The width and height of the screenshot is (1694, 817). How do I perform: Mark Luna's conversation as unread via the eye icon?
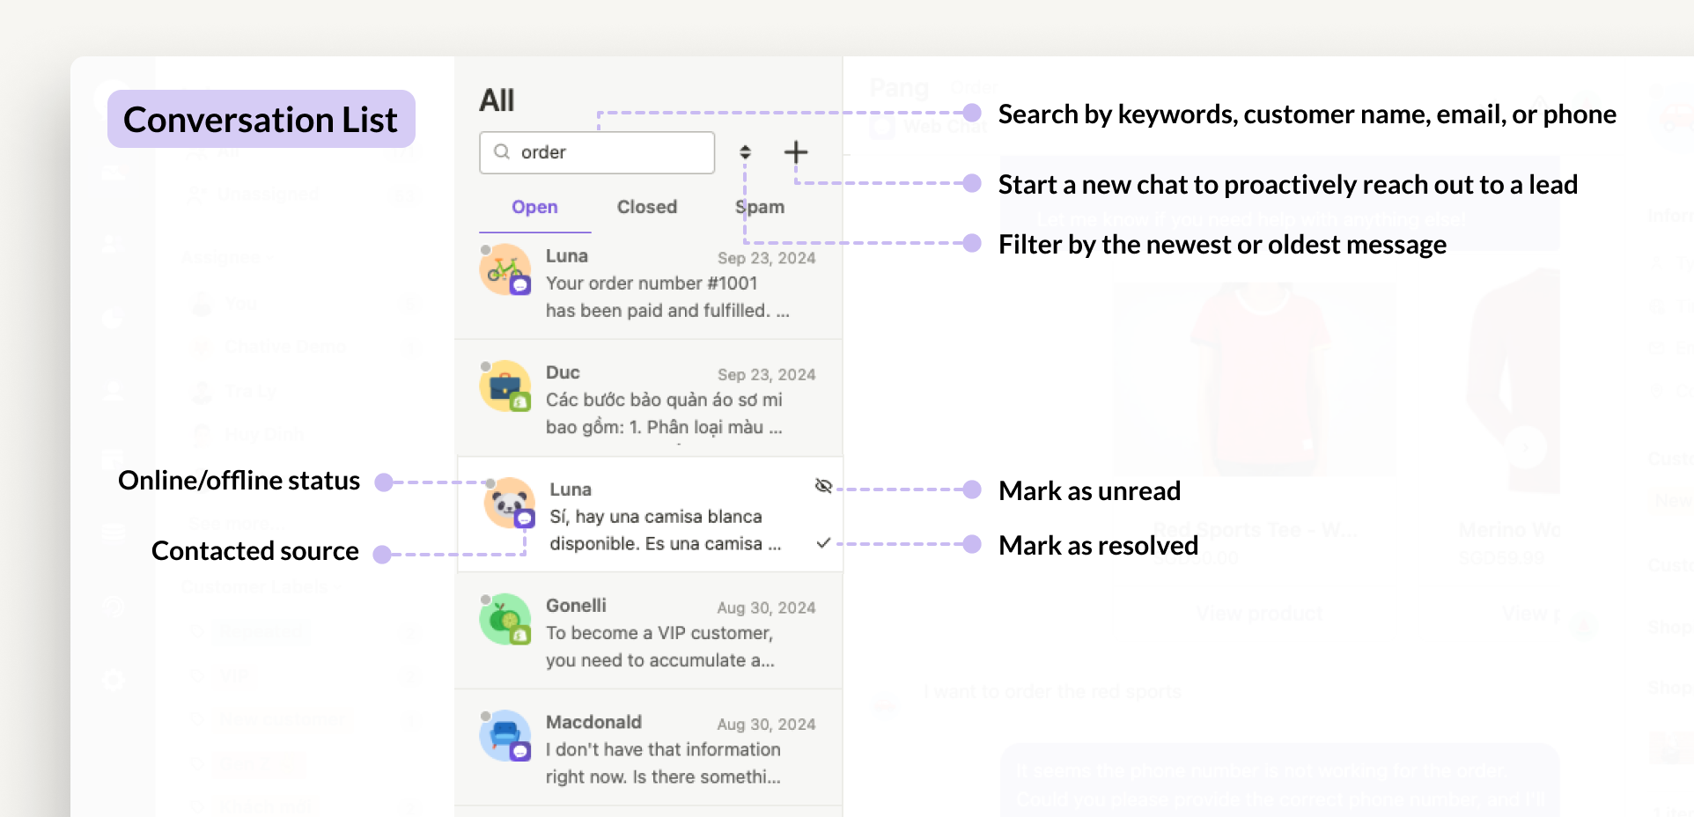(822, 485)
